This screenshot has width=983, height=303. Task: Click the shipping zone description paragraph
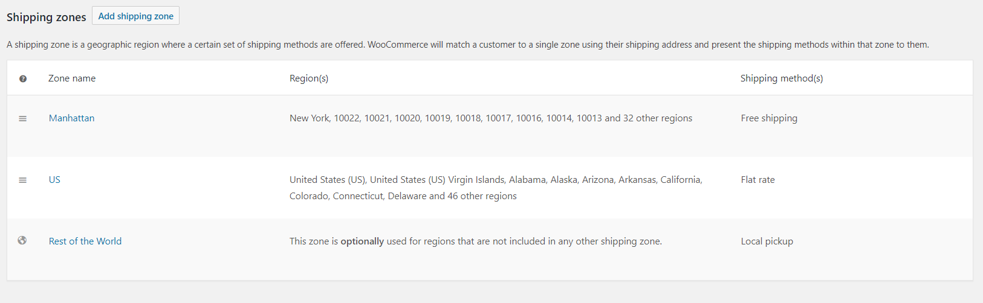point(468,45)
